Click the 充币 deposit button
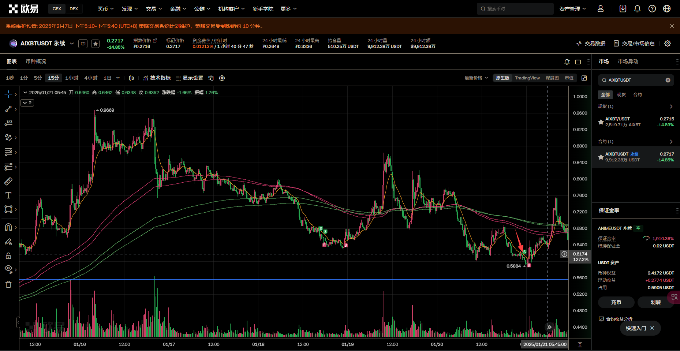The width and height of the screenshot is (680, 351). click(616, 302)
